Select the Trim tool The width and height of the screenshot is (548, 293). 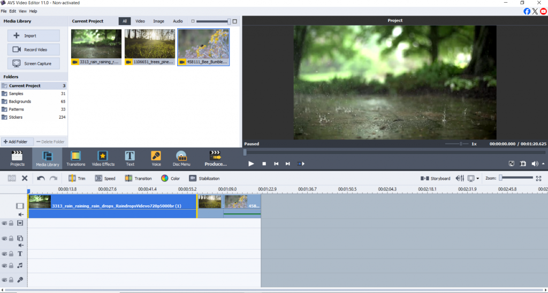coord(77,179)
